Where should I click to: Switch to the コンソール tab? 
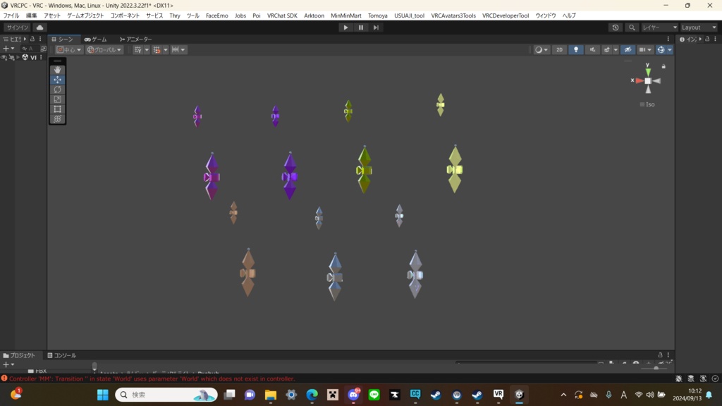(x=62, y=355)
